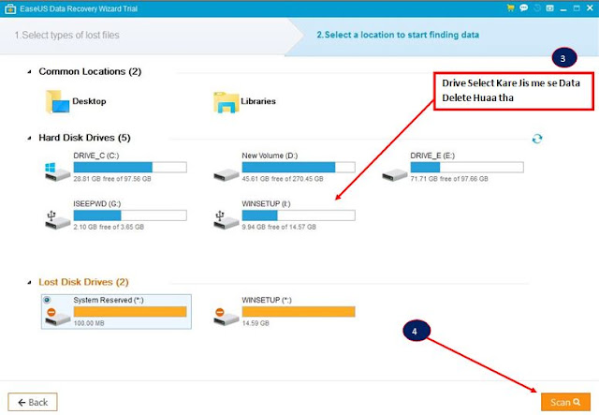Open the chat feedback speech bubble
599x415 pixels.
[523, 8]
